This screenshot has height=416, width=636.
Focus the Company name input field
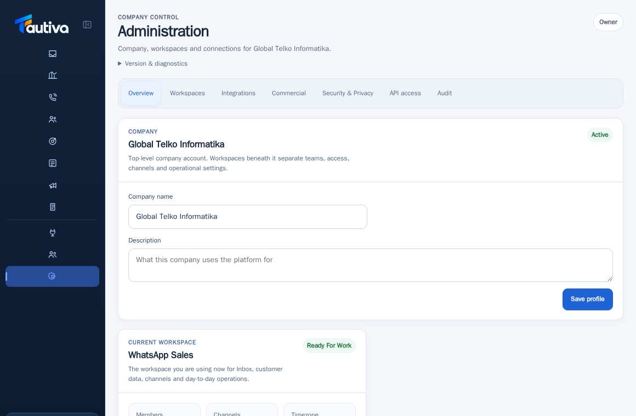[x=248, y=217]
